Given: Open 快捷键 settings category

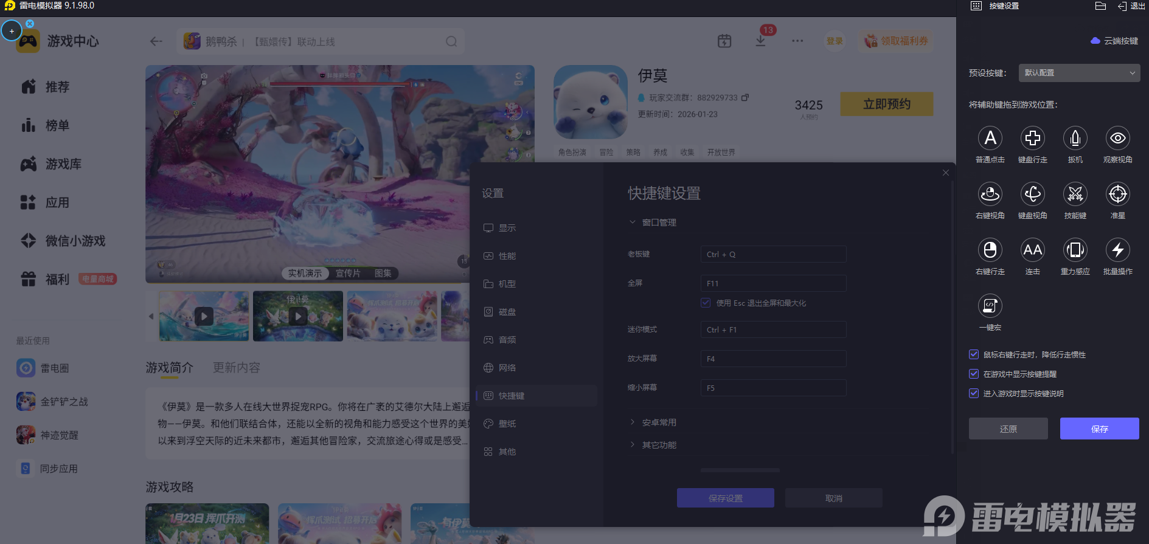Looking at the screenshot, I should coord(536,396).
